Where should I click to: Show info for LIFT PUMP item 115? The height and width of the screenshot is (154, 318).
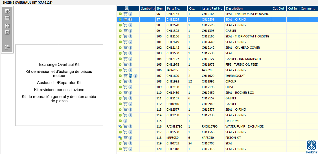tap(125, 121)
